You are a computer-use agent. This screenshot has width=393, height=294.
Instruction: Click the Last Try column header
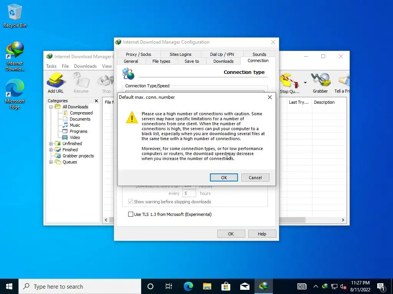pos(299,102)
